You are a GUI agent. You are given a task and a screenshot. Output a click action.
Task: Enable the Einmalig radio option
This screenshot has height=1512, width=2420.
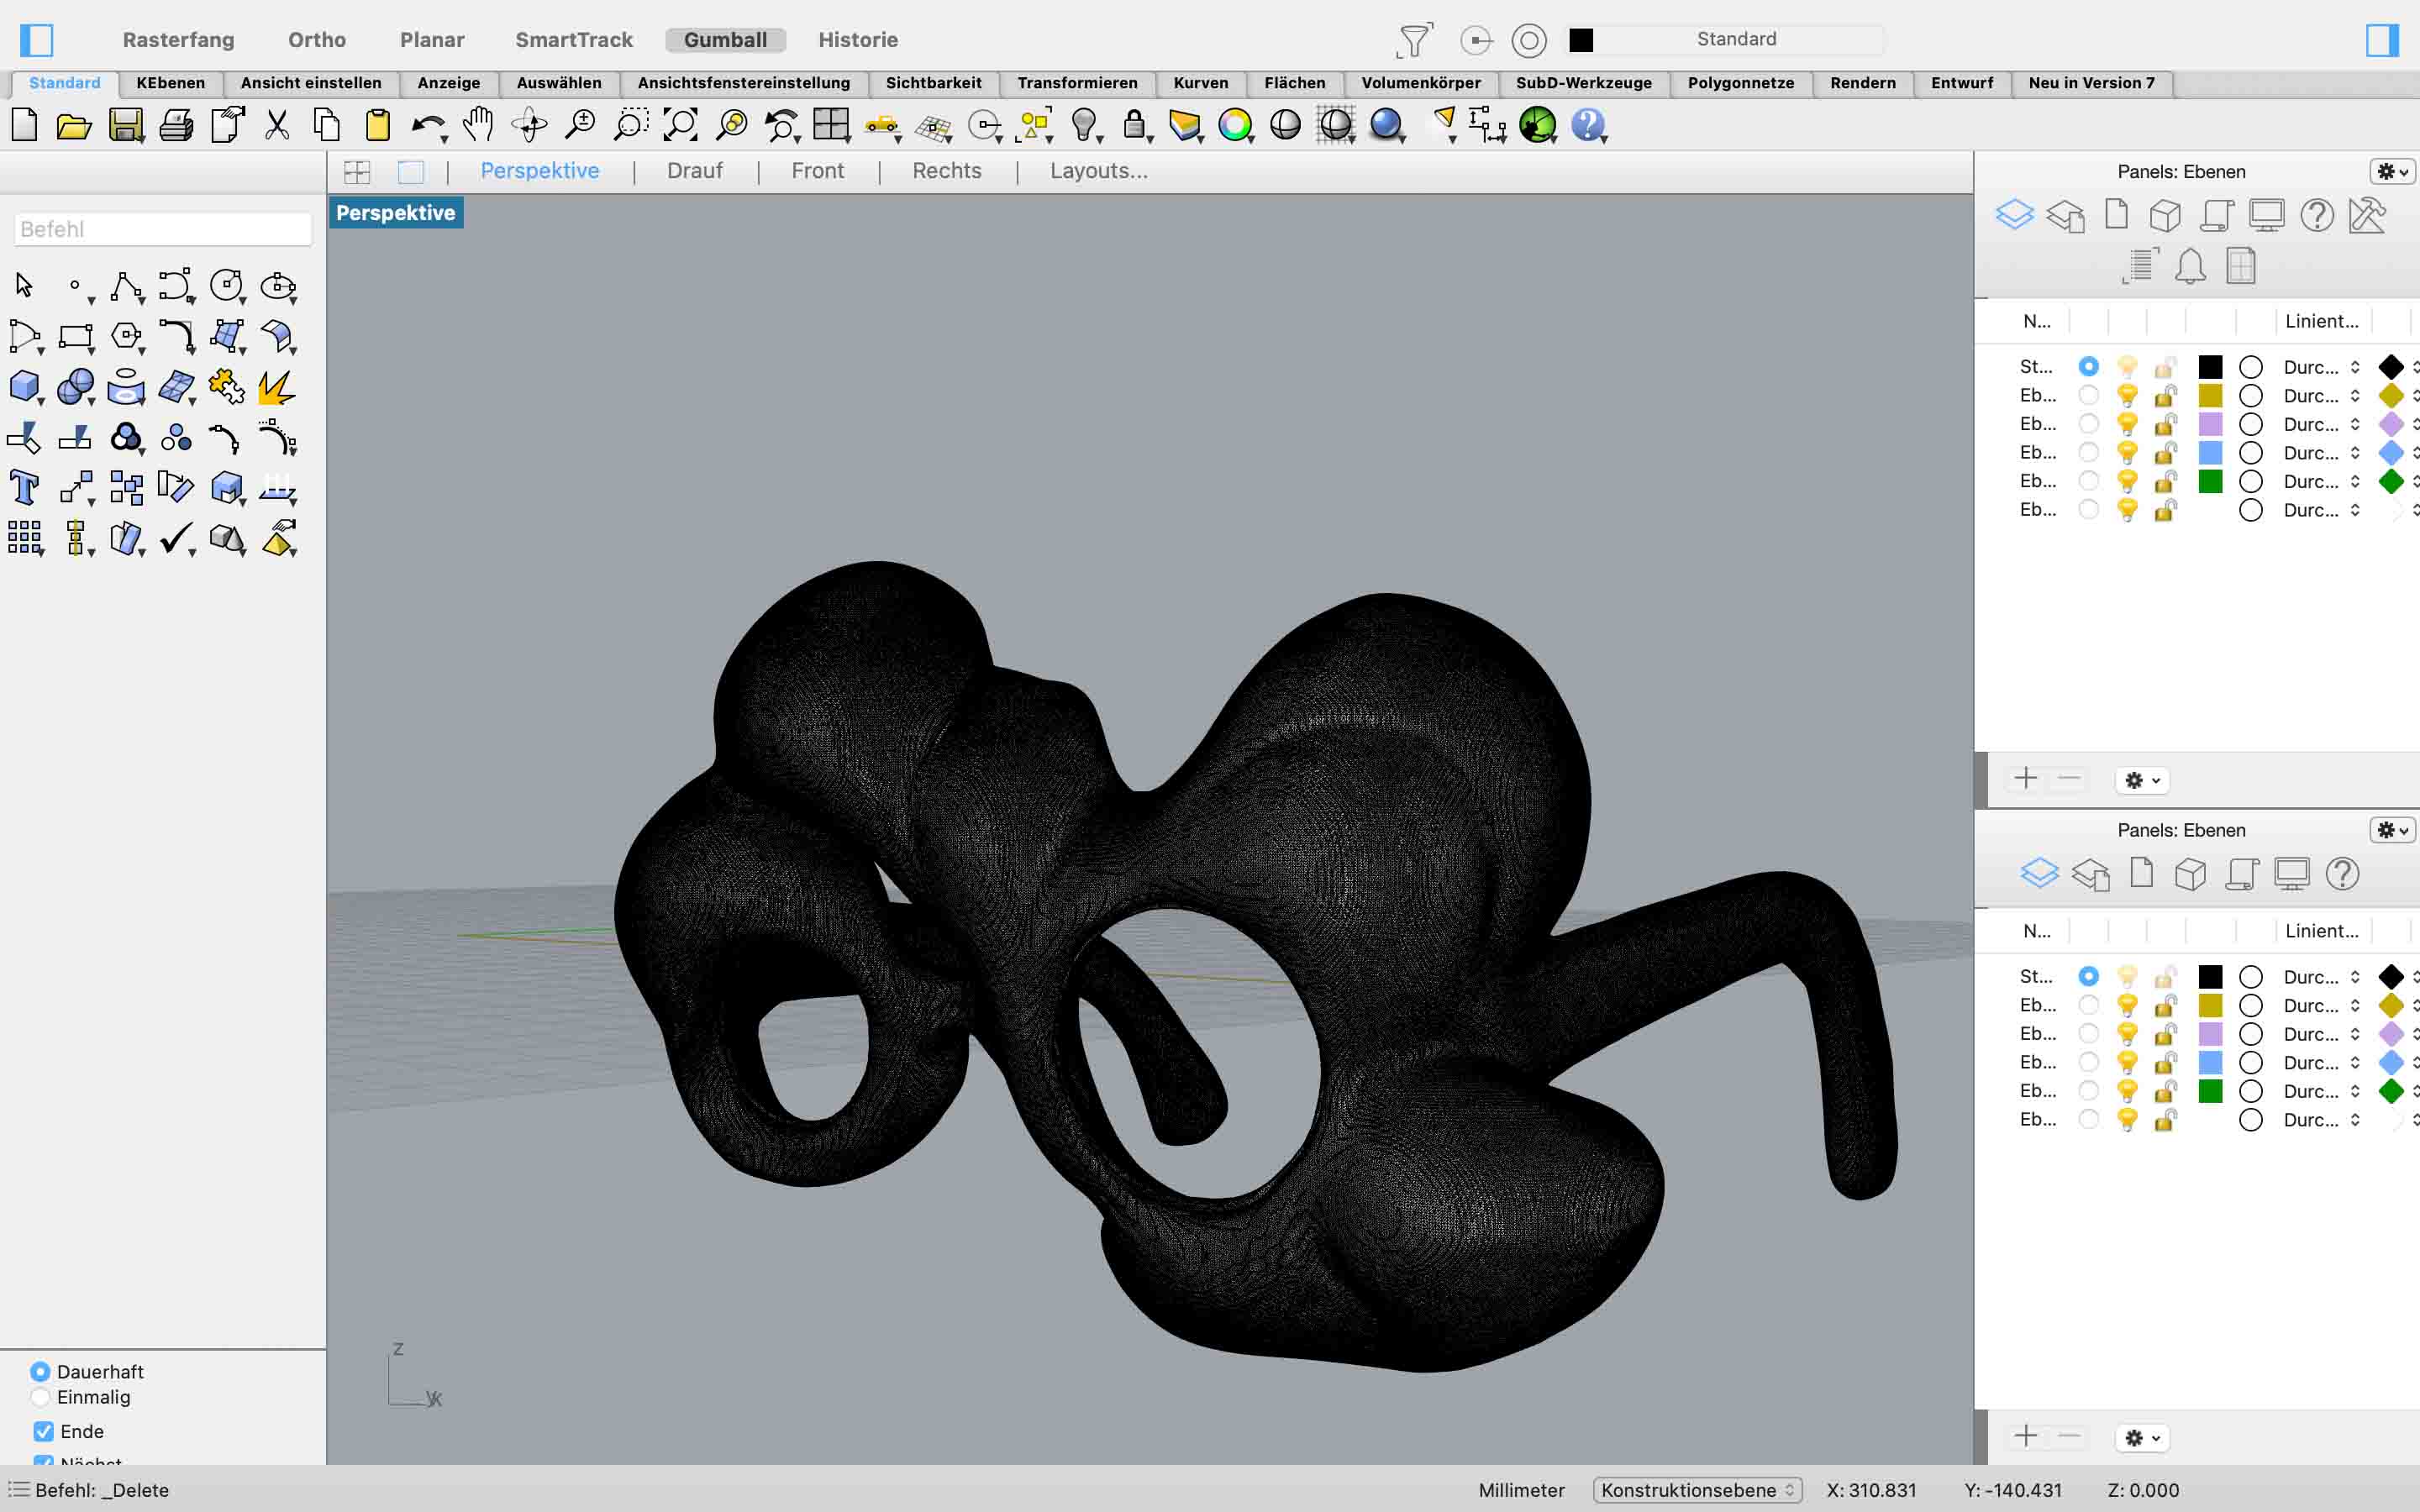41,1397
